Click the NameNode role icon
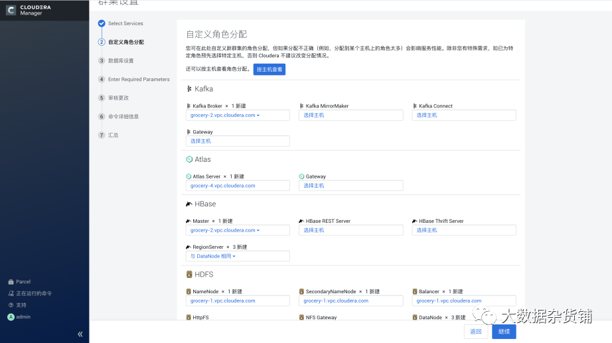This screenshot has height=343, width=612. coord(189,291)
